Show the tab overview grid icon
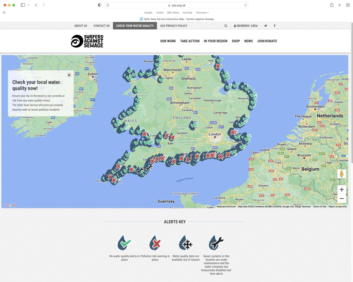 [348, 5]
